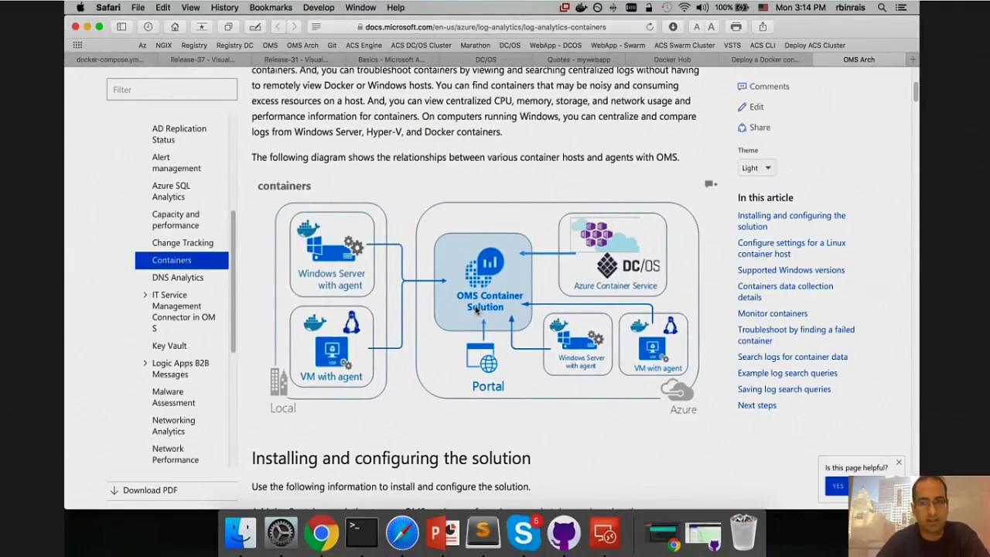This screenshot has height=557, width=990.
Task: Jump to Supported Windows versions section
Action: (790, 270)
